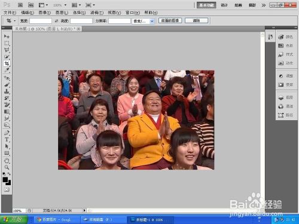Select the Spot Healing Brush tool
Image resolution: width=299 pixels, height=224 pixels.
point(7,78)
